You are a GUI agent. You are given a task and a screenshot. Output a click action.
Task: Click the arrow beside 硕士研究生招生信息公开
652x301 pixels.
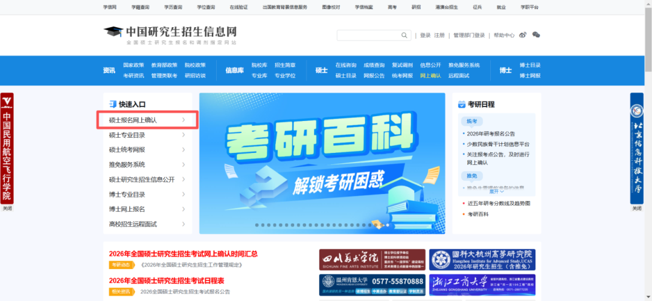click(184, 180)
